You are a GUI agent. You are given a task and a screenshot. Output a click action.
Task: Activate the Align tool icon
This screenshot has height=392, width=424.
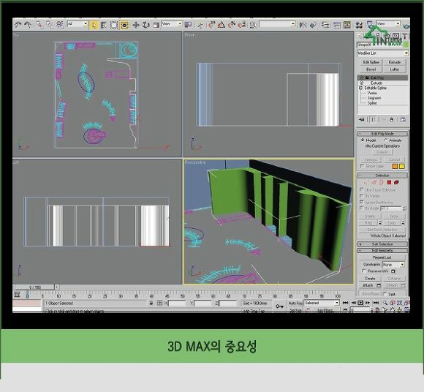313,25
